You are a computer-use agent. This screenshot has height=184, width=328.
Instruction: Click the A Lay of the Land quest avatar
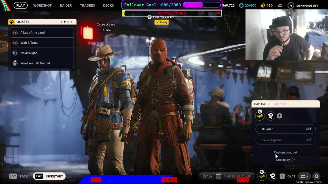tap(15, 32)
